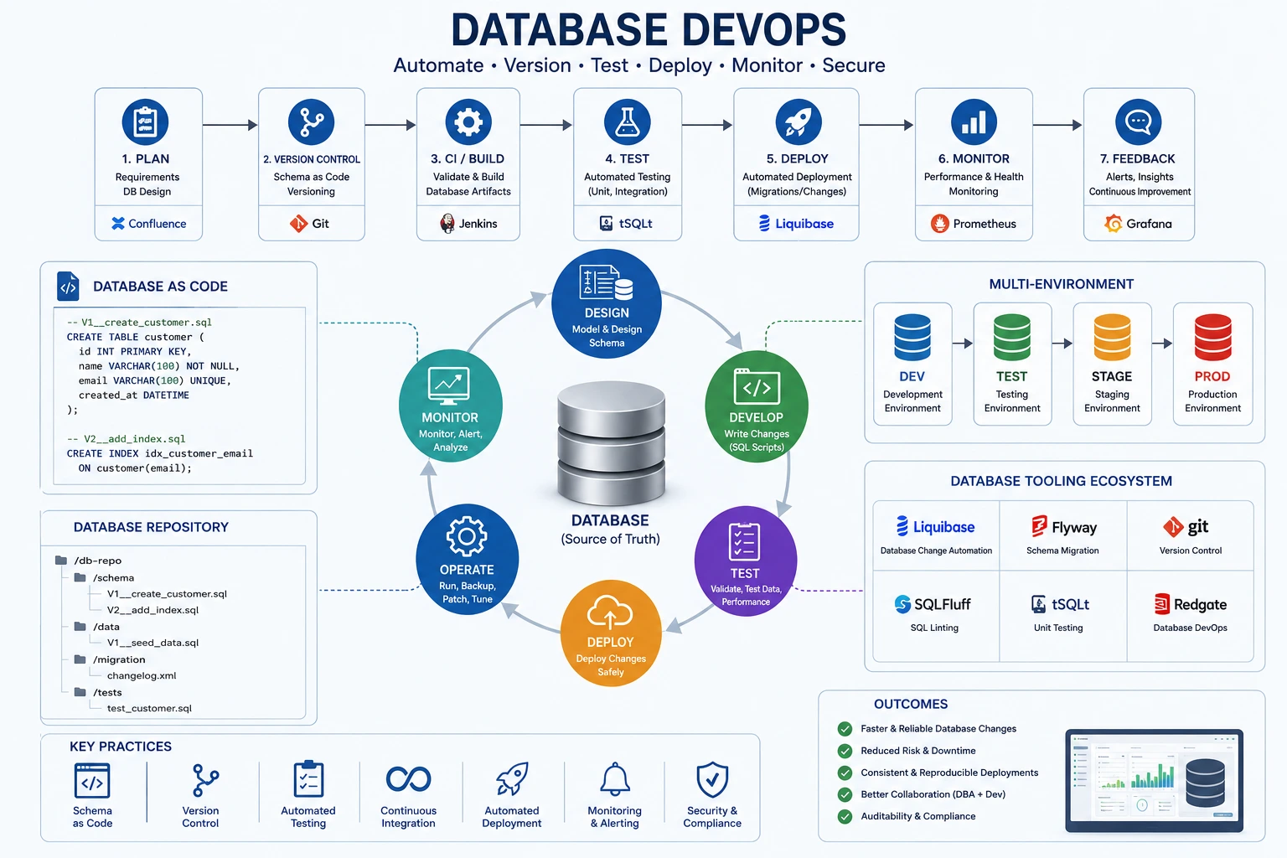The height and width of the screenshot is (858, 1287).
Task: Select test_customer.sql file
Action: (149, 708)
